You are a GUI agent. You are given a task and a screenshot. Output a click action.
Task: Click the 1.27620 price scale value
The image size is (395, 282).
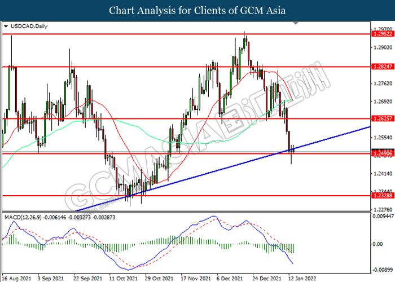(383, 83)
